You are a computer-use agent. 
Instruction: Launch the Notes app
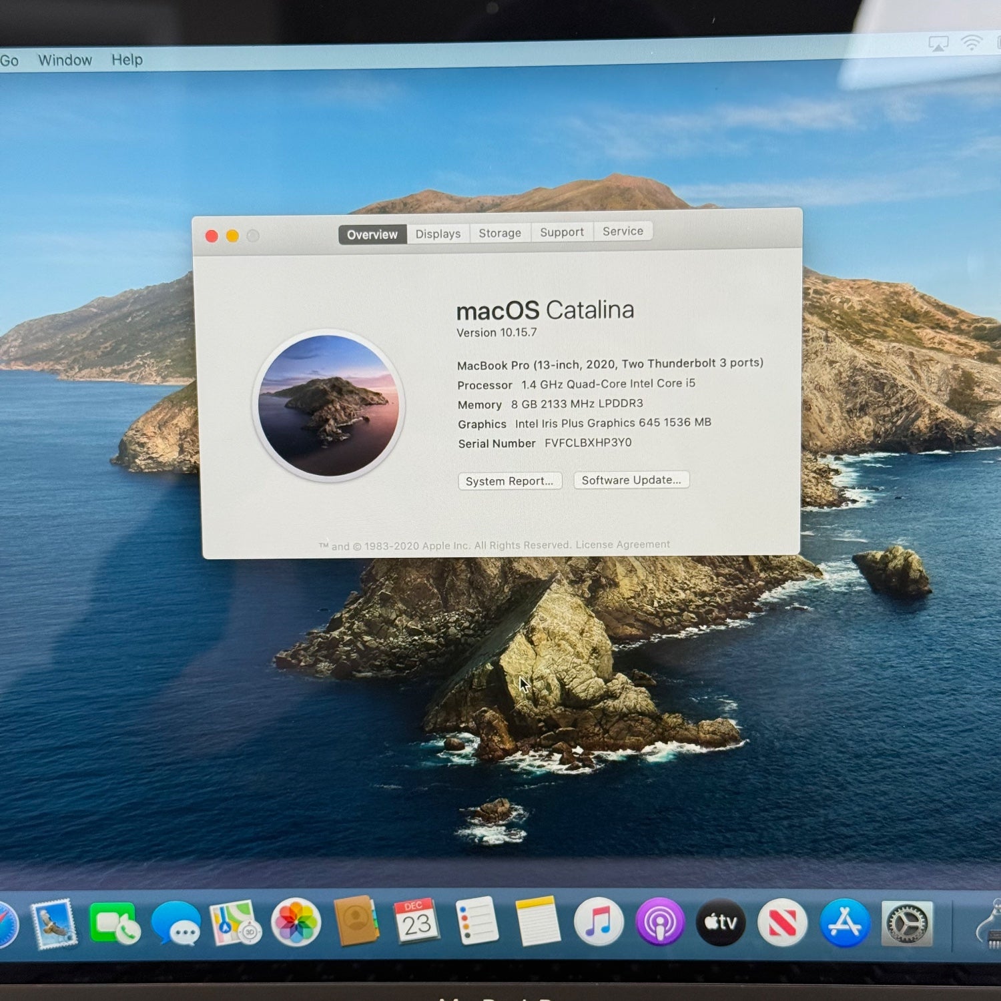point(537,922)
